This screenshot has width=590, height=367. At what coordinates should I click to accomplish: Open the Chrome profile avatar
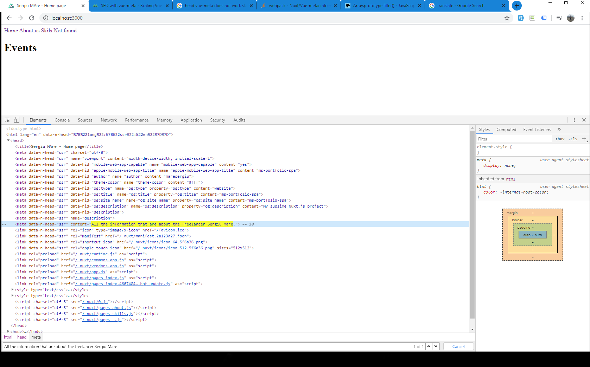coord(571,18)
